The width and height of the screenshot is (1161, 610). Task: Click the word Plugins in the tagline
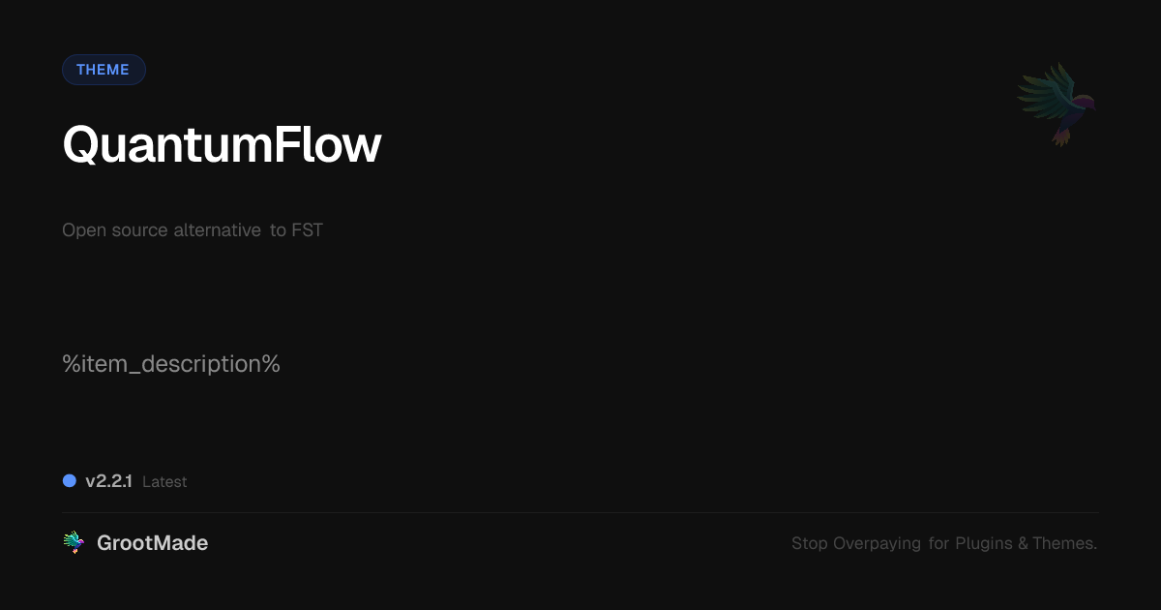[984, 543]
